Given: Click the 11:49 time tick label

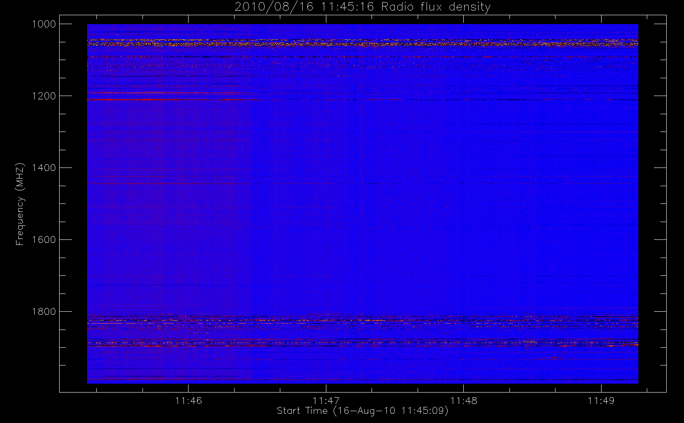Looking at the screenshot, I should tap(601, 401).
